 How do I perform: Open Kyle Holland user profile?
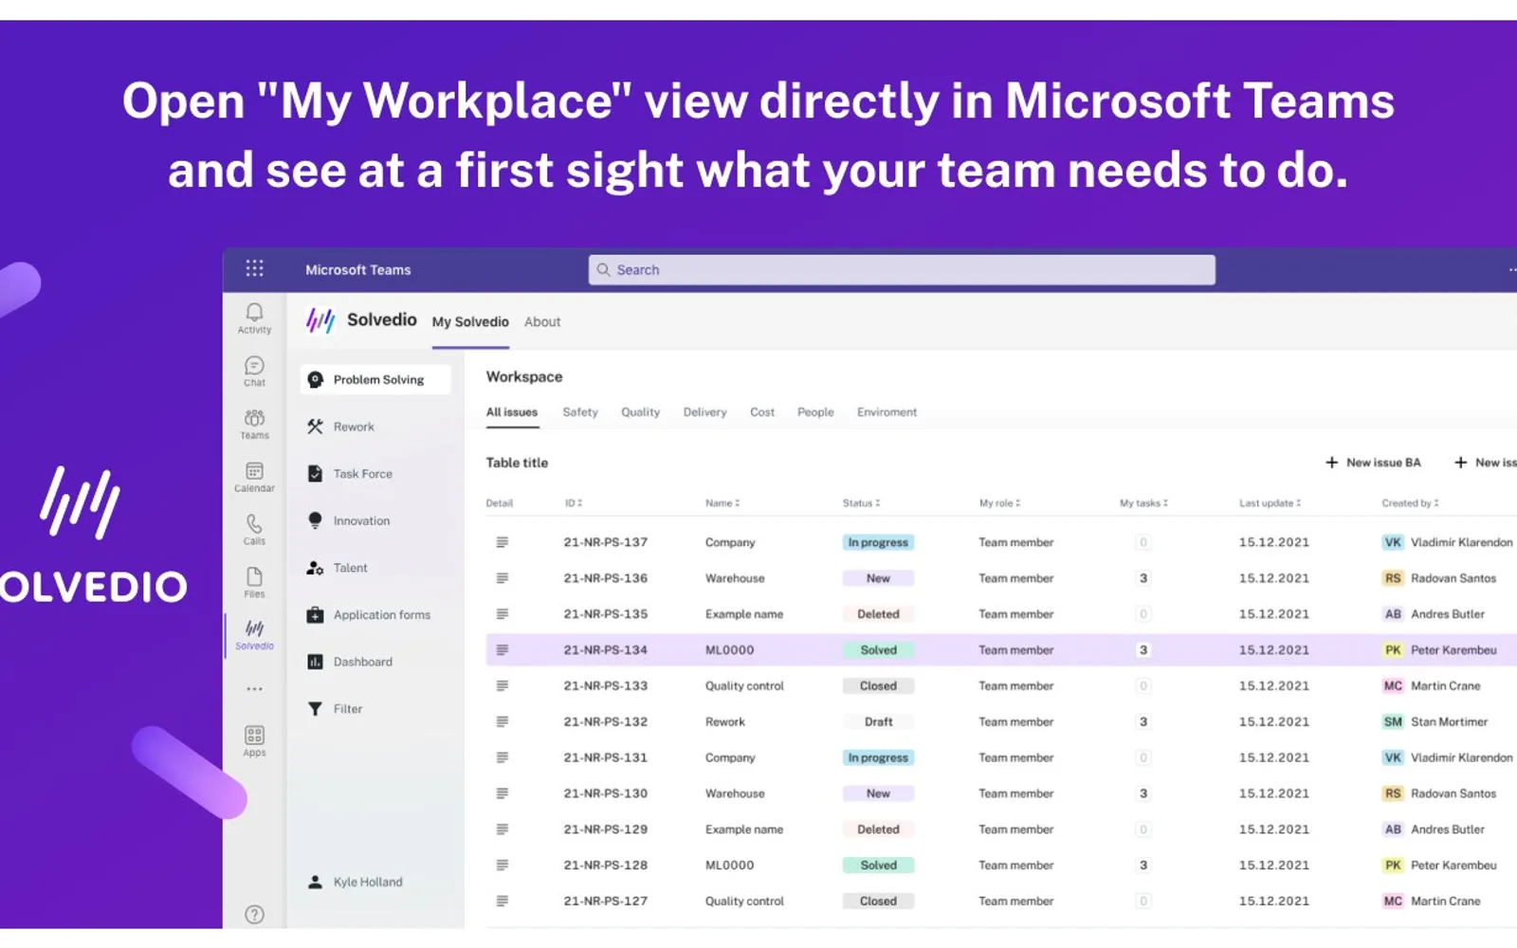pyautogui.click(x=356, y=882)
